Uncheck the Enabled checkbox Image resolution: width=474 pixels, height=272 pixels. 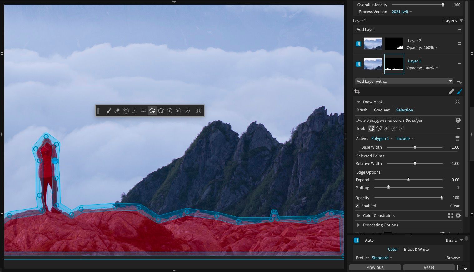pyautogui.click(x=357, y=206)
